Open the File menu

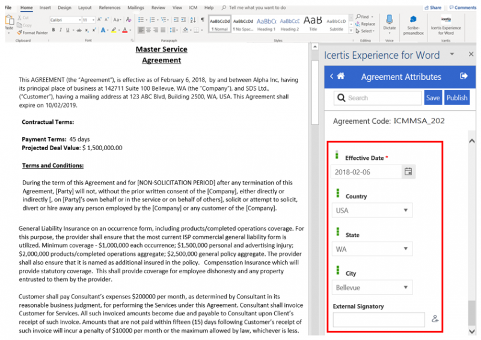click(x=8, y=7)
